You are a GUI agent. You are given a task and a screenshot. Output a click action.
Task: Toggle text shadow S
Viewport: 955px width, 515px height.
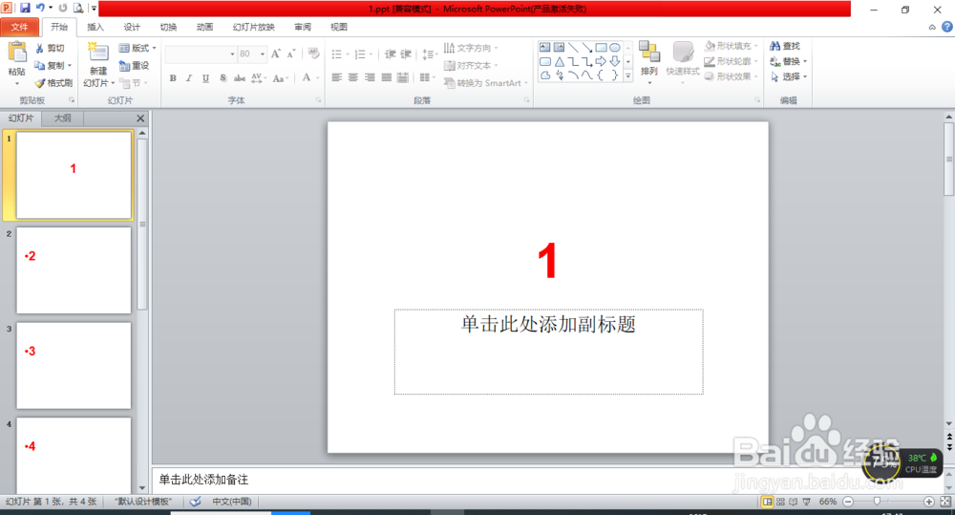(223, 78)
